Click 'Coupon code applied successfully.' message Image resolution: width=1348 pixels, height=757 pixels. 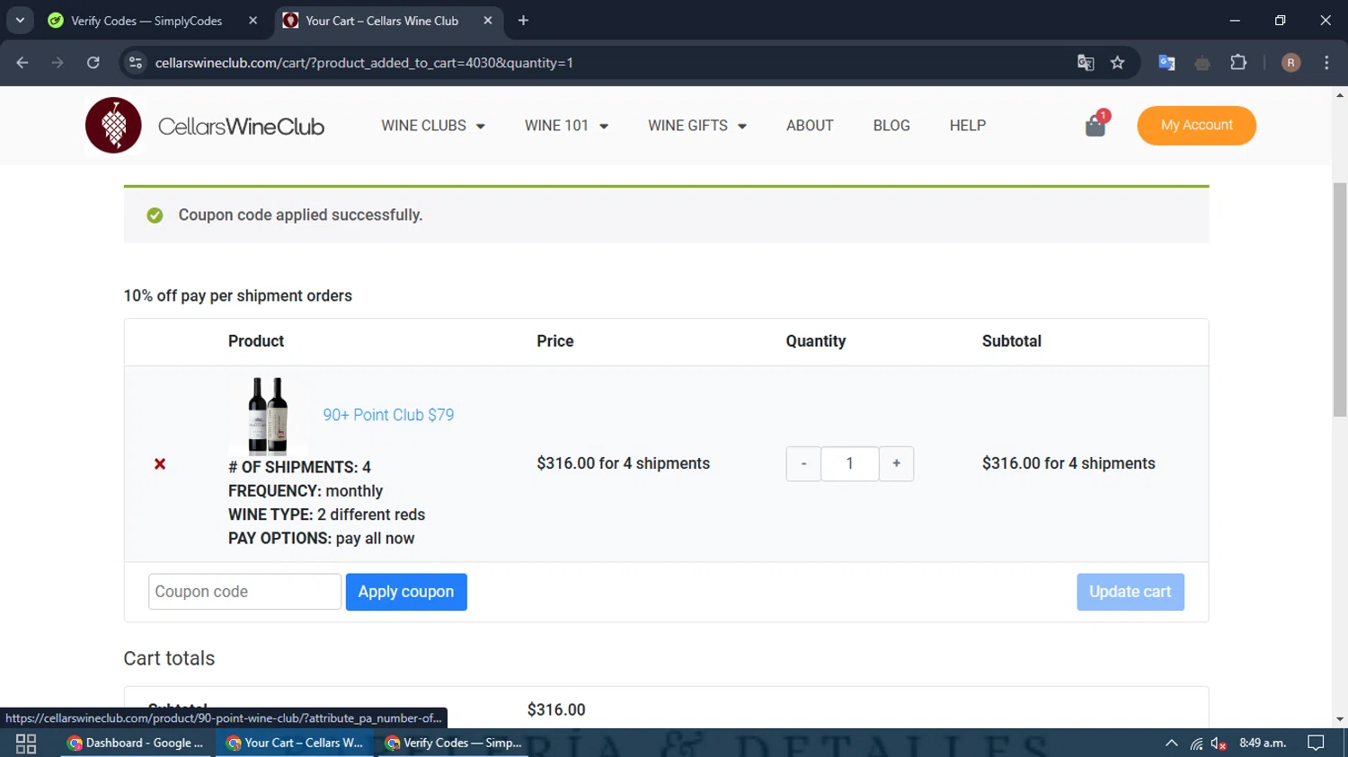tap(300, 216)
